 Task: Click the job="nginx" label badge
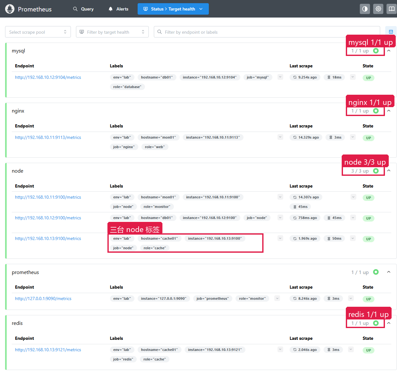coord(124,147)
